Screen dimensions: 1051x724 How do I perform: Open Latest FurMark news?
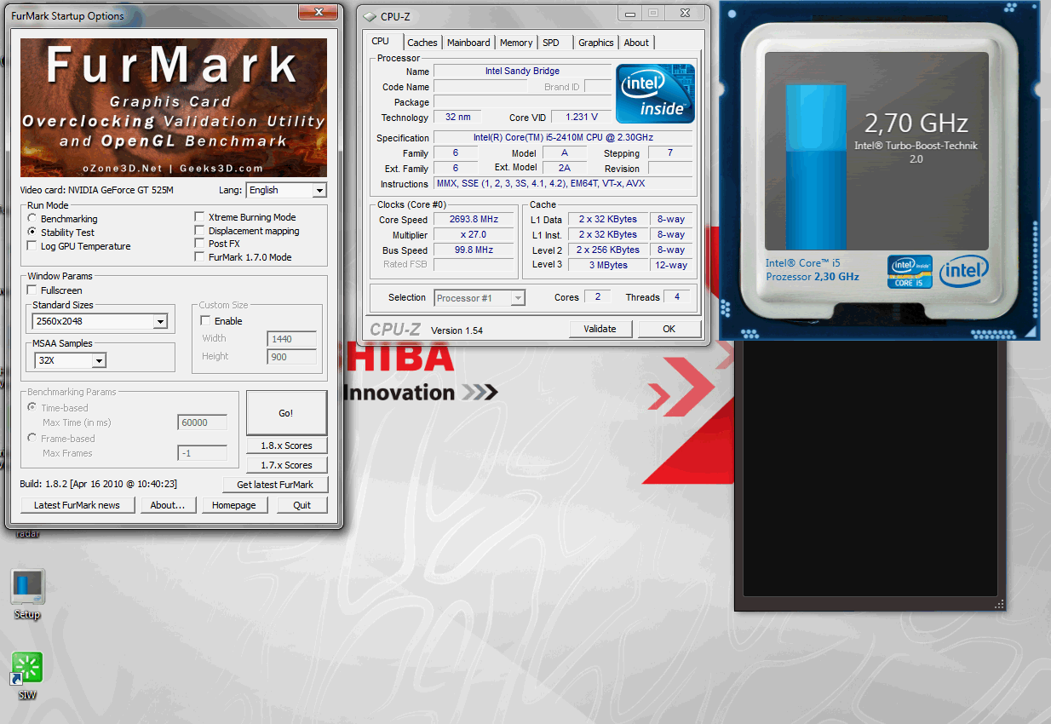coord(77,505)
